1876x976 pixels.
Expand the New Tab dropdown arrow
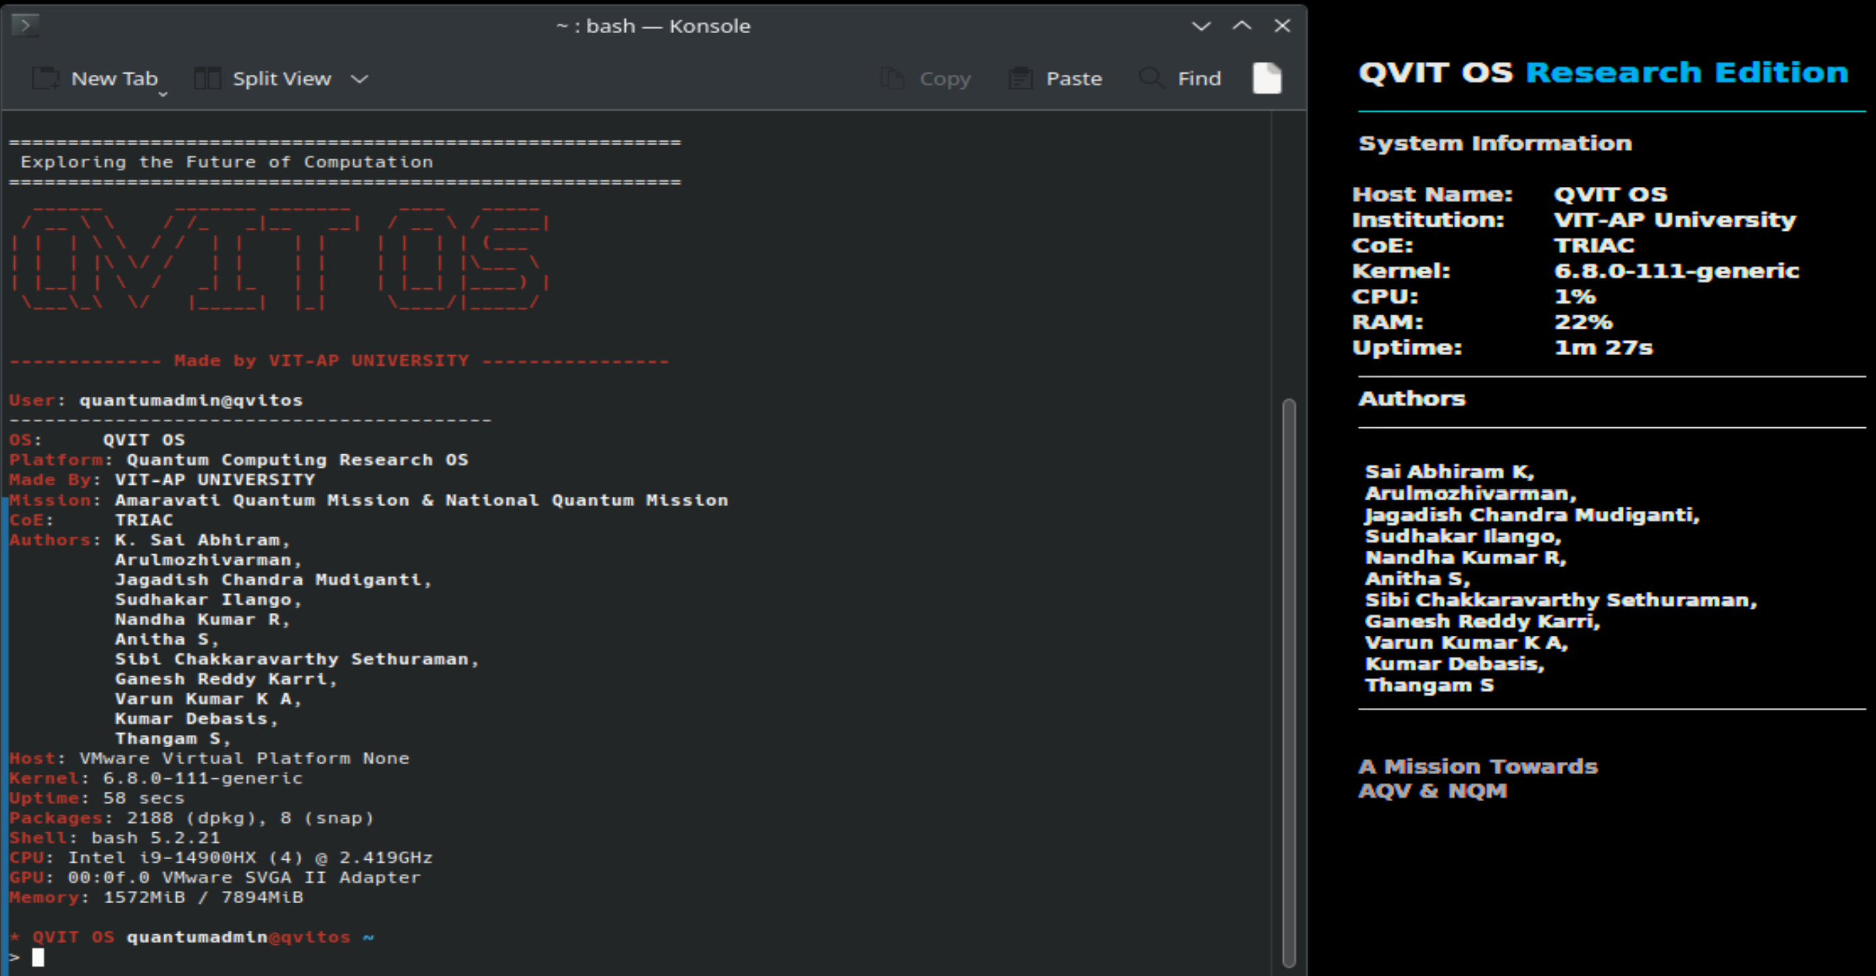[x=163, y=94]
